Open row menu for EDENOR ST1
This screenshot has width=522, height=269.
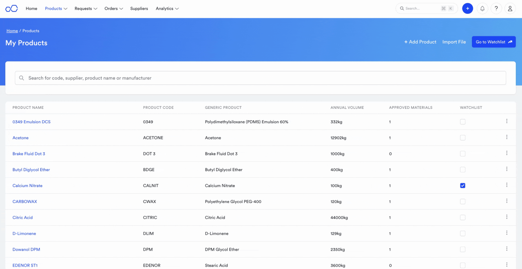point(507,265)
